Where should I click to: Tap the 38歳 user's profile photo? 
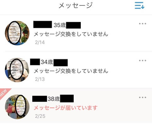pos(17,107)
